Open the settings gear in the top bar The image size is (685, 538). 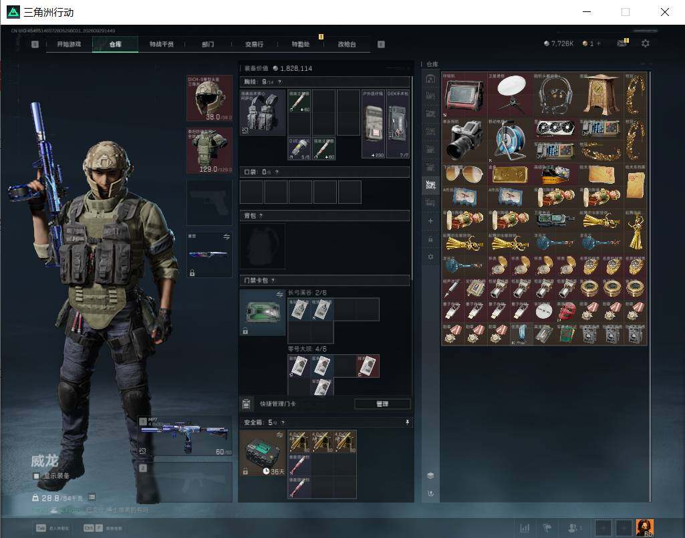click(x=646, y=43)
